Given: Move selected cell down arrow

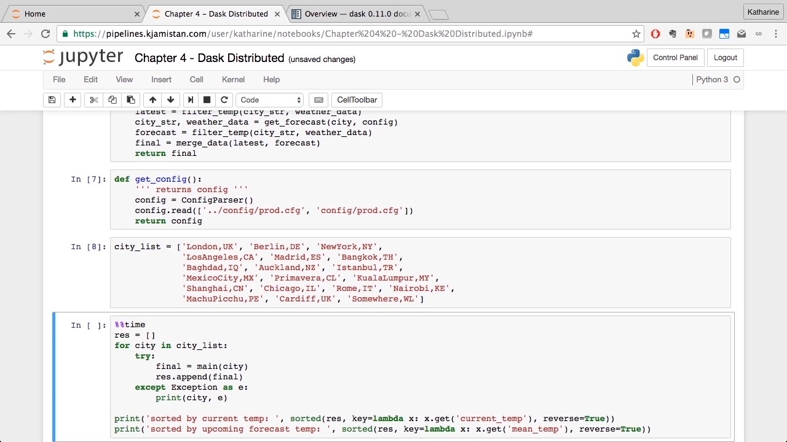Looking at the screenshot, I should [170, 100].
